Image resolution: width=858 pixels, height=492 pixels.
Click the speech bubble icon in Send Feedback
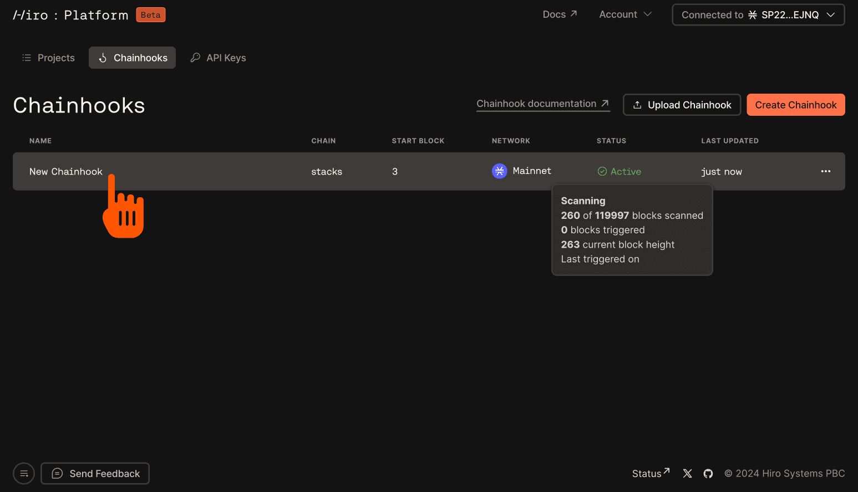pyautogui.click(x=57, y=474)
